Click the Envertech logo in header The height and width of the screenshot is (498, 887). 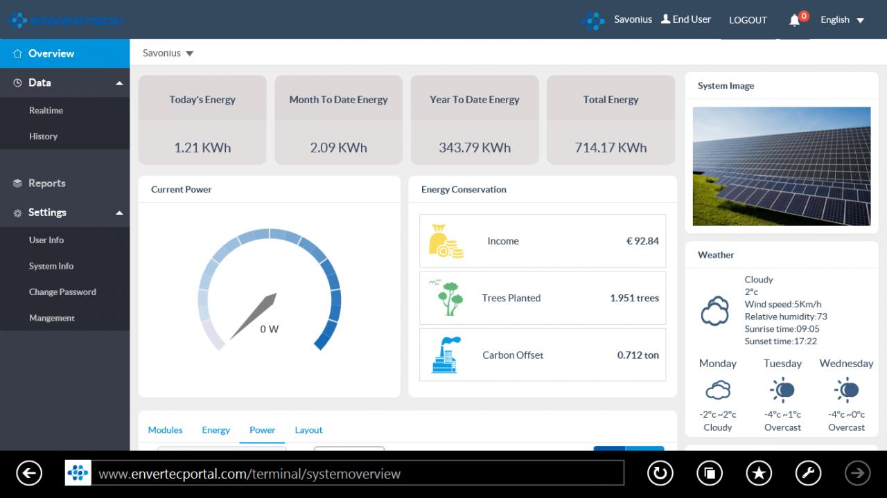point(64,20)
